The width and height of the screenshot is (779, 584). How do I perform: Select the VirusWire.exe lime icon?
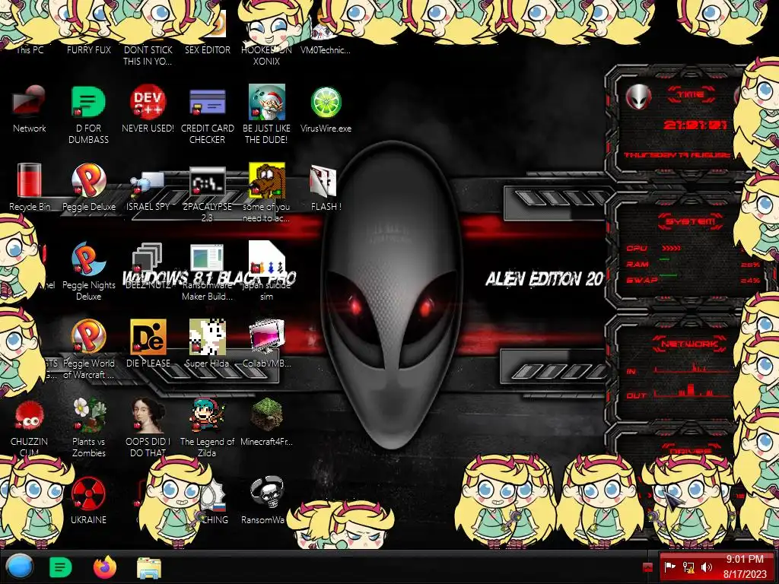click(326, 109)
